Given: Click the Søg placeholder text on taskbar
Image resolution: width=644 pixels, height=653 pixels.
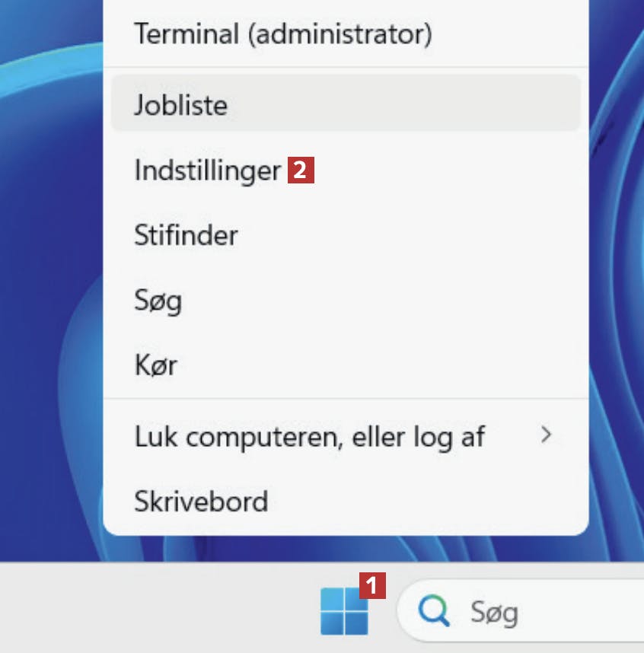Looking at the screenshot, I should [x=494, y=613].
